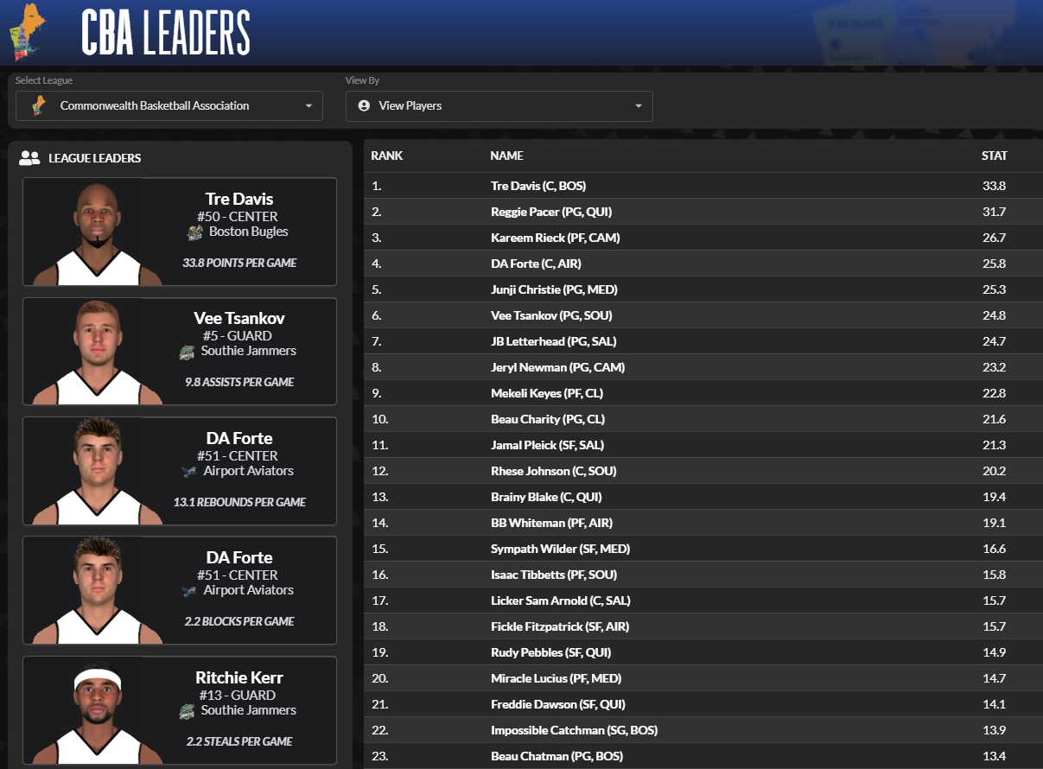Image resolution: width=1043 pixels, height=769 pixels.
Task: Open Impossible Catchman (SG, BOS) row
Action: [x=703, y=730]
